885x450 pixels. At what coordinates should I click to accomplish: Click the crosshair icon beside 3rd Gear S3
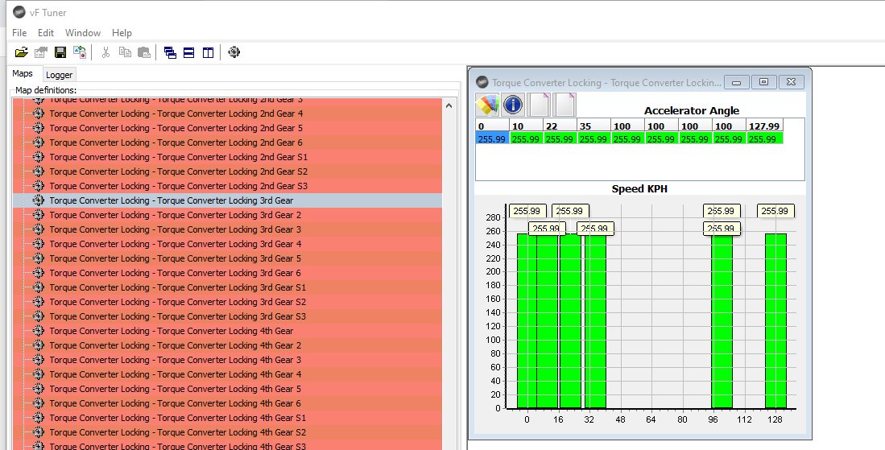point(39,316)
